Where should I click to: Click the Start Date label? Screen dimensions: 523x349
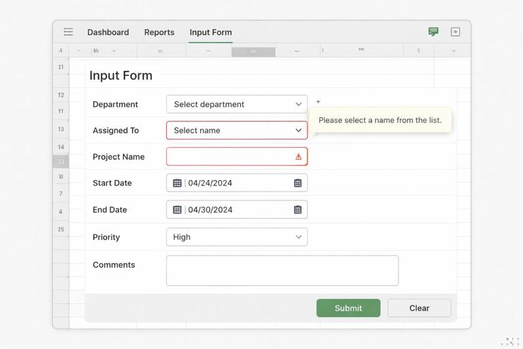tap(112, 183)
